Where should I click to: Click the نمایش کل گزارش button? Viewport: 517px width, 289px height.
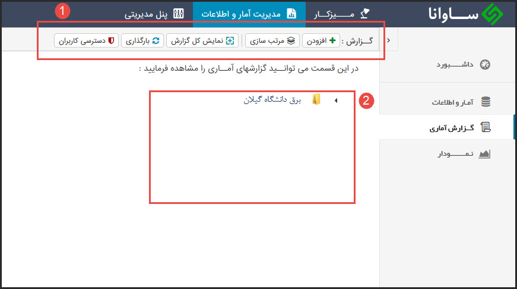[202, 40]
